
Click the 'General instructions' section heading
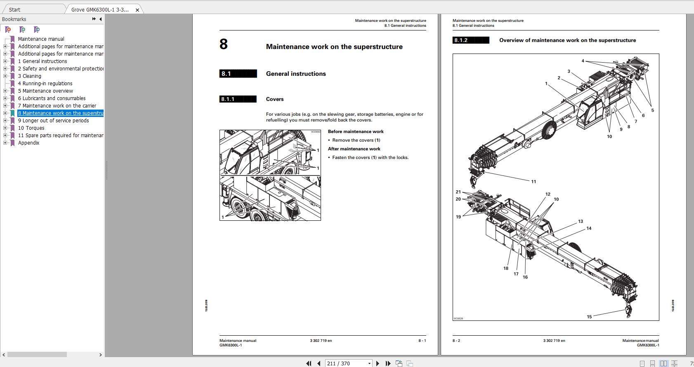[x=296, y=74]
